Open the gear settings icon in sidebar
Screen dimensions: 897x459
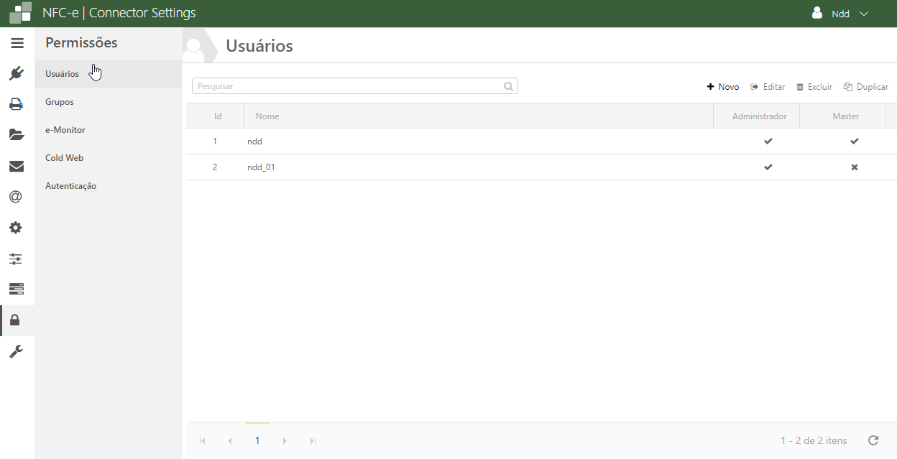click(x=17, y=228)
